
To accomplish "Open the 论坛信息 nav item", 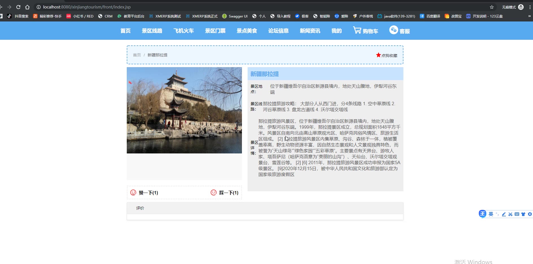I will [278, 31].
